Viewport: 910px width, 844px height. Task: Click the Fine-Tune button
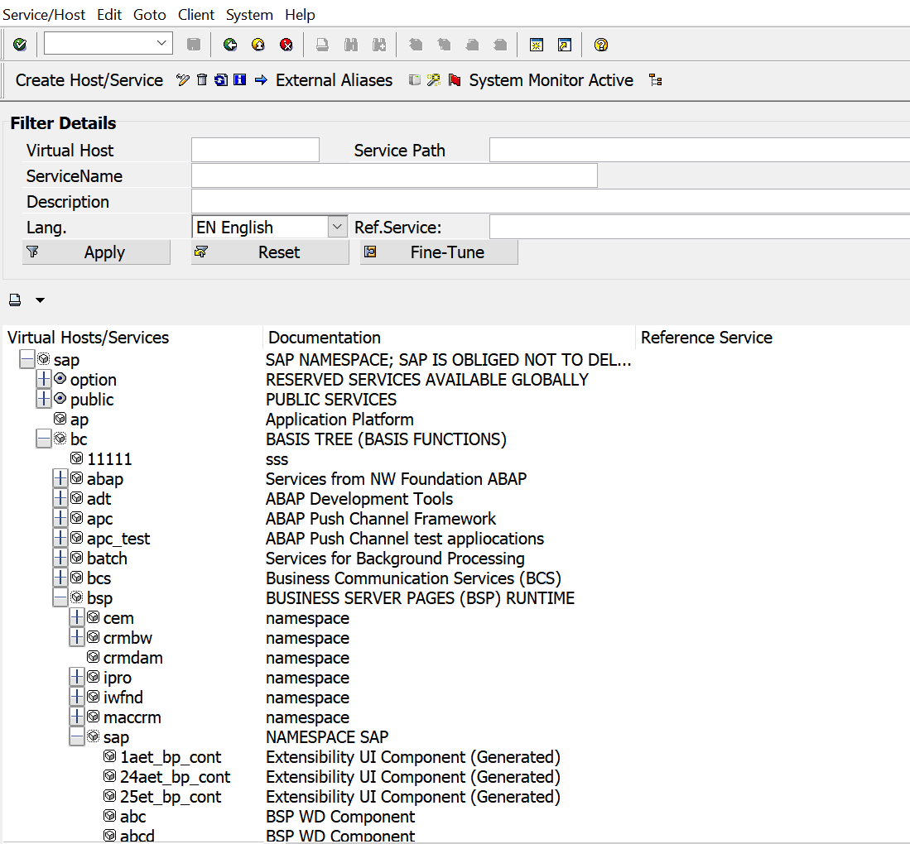tap(440, 252)
